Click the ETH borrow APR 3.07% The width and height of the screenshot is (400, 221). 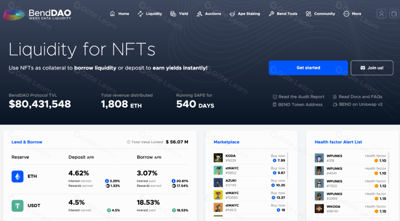(x=147, y=173)
